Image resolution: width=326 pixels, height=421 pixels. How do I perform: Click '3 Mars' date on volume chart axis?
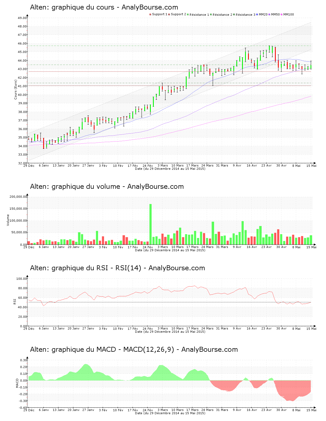[163, 247]
